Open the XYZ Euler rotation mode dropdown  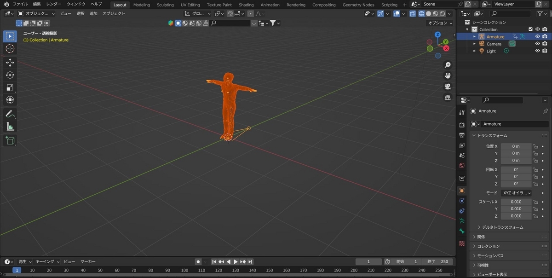tap(516, 193)
